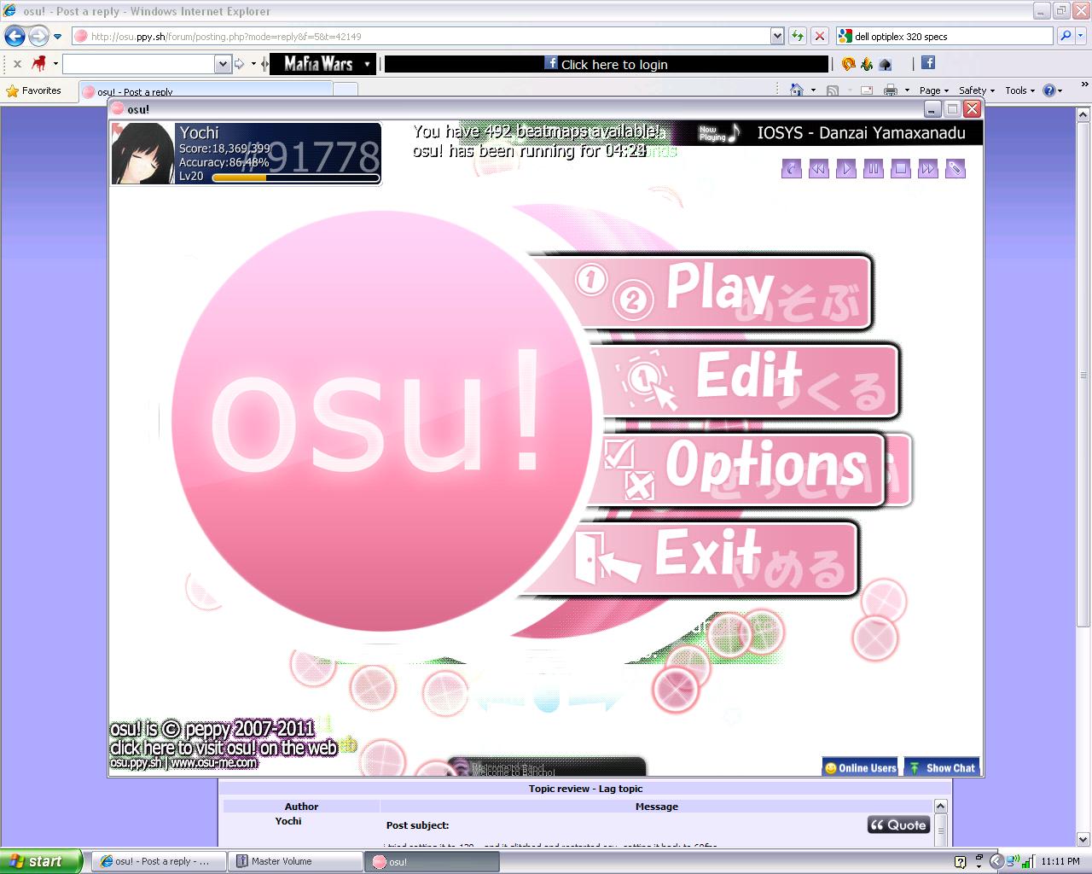Click the Quote button on Yochi's post

(897, 824)
